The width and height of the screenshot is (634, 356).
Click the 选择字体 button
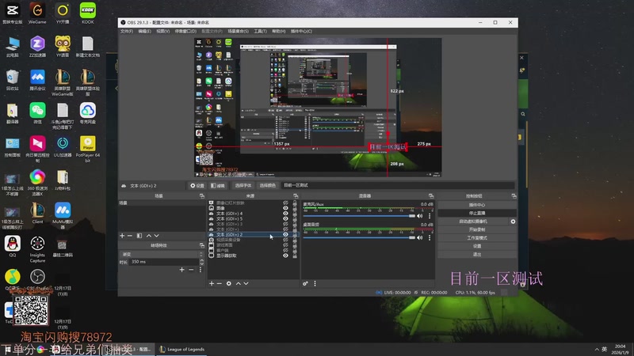point(243,185)
